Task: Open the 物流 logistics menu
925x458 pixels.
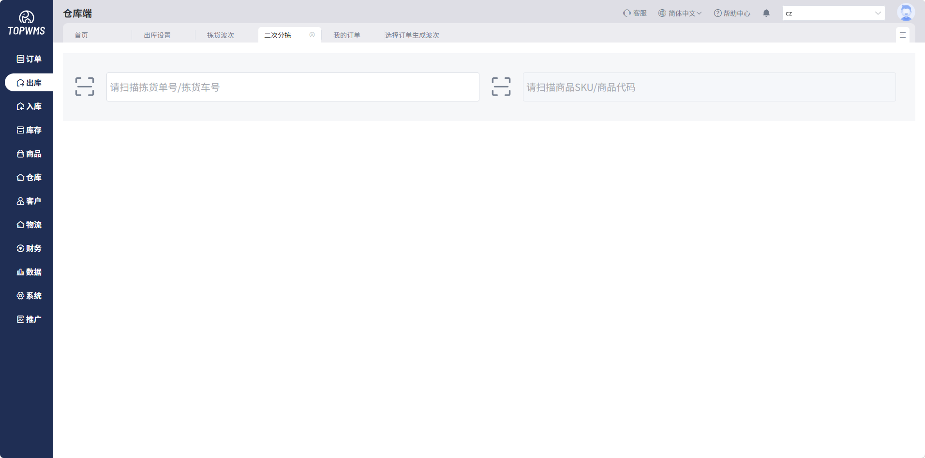Action: pos(29,225)
